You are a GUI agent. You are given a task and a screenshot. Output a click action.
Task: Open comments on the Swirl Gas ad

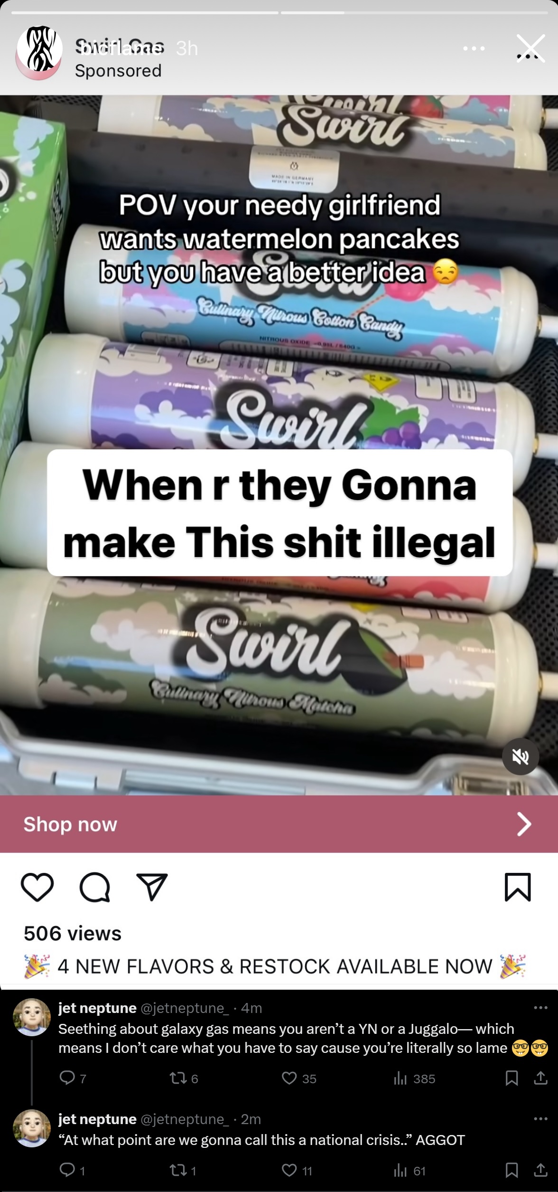pyautogui.click(x=95, y=887)
